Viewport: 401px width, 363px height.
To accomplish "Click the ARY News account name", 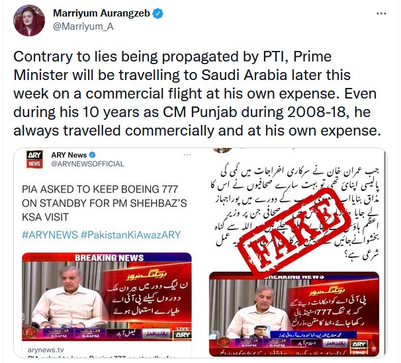I will [x=69, y=155].
